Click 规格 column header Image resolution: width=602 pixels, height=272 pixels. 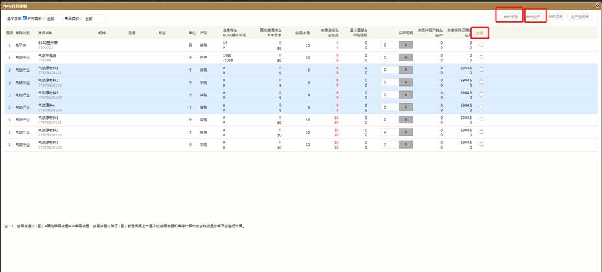point(102,34)
